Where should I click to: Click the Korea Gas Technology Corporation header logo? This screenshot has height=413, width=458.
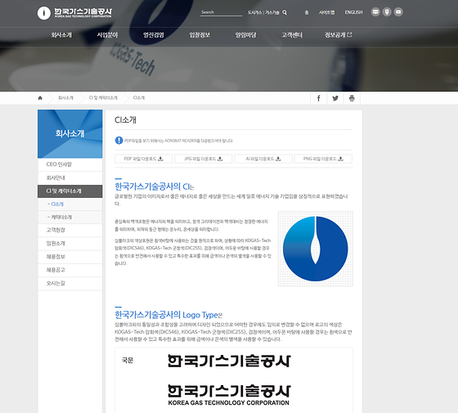point(74,13)
